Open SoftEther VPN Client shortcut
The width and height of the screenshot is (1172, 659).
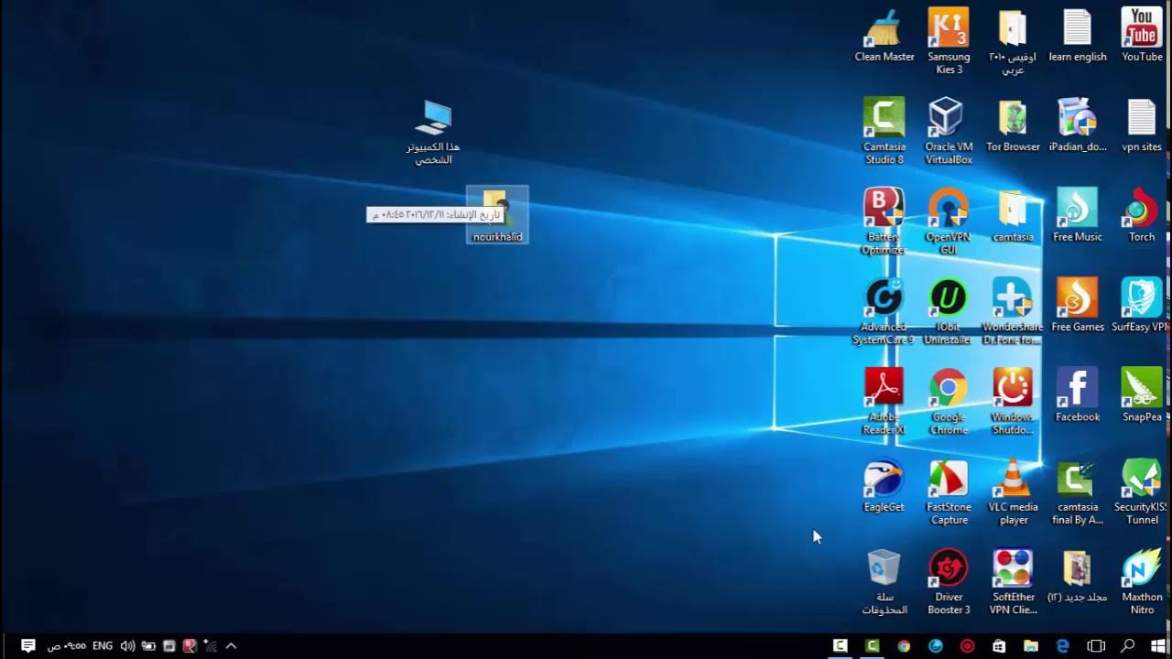pos(1013,581)
